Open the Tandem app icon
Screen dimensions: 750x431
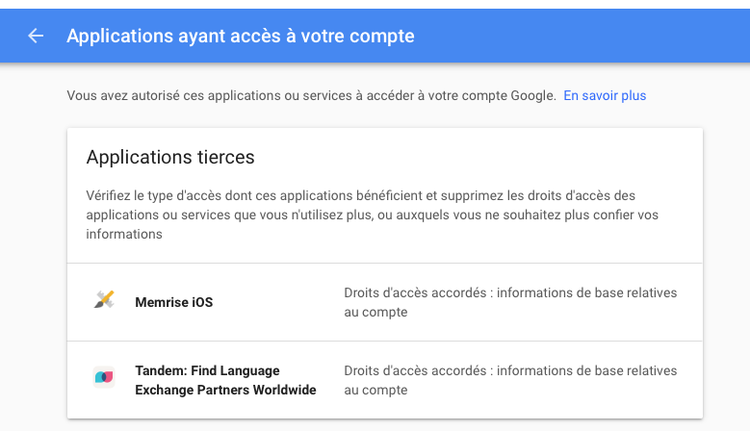pos(104,377)
